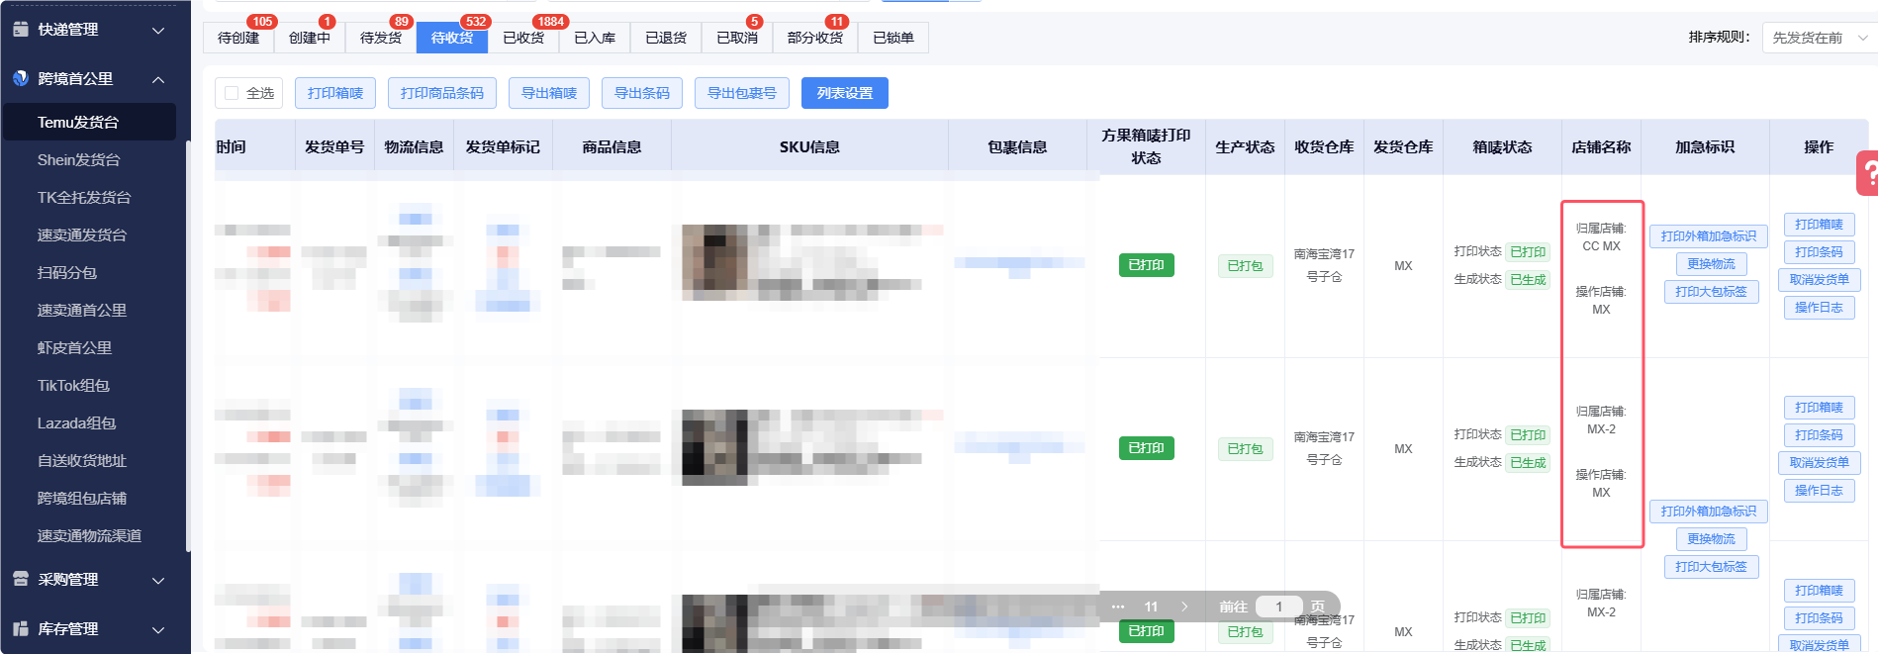Click the 导出条码 button
1878x654 pixels.
coord(642,93)
